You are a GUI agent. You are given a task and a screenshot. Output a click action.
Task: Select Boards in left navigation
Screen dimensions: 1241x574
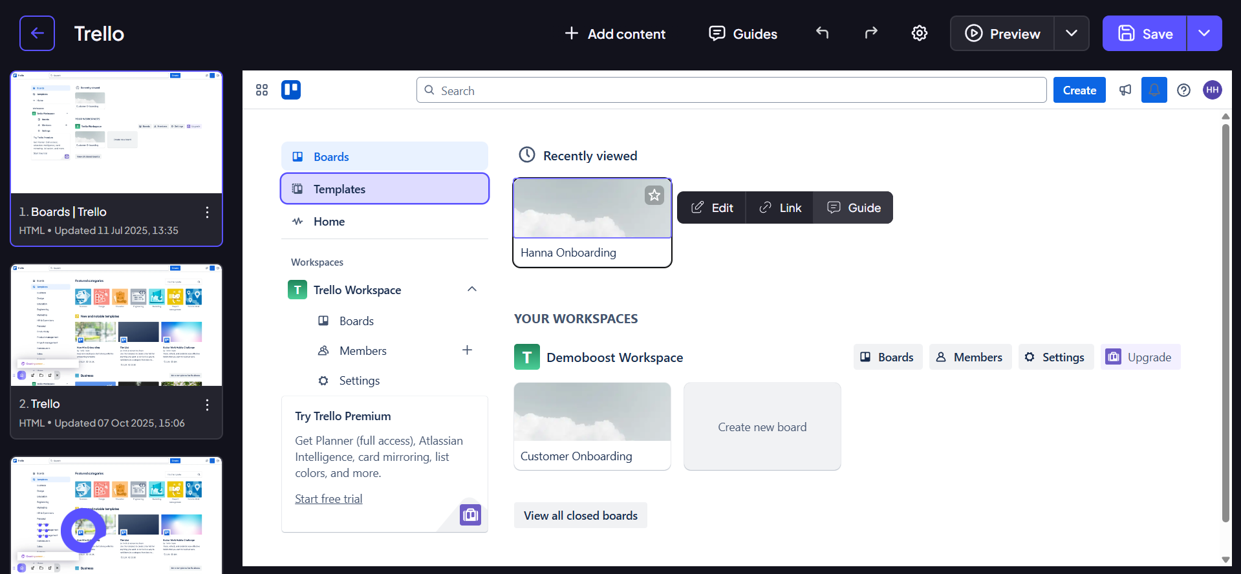tap(385, 156)
